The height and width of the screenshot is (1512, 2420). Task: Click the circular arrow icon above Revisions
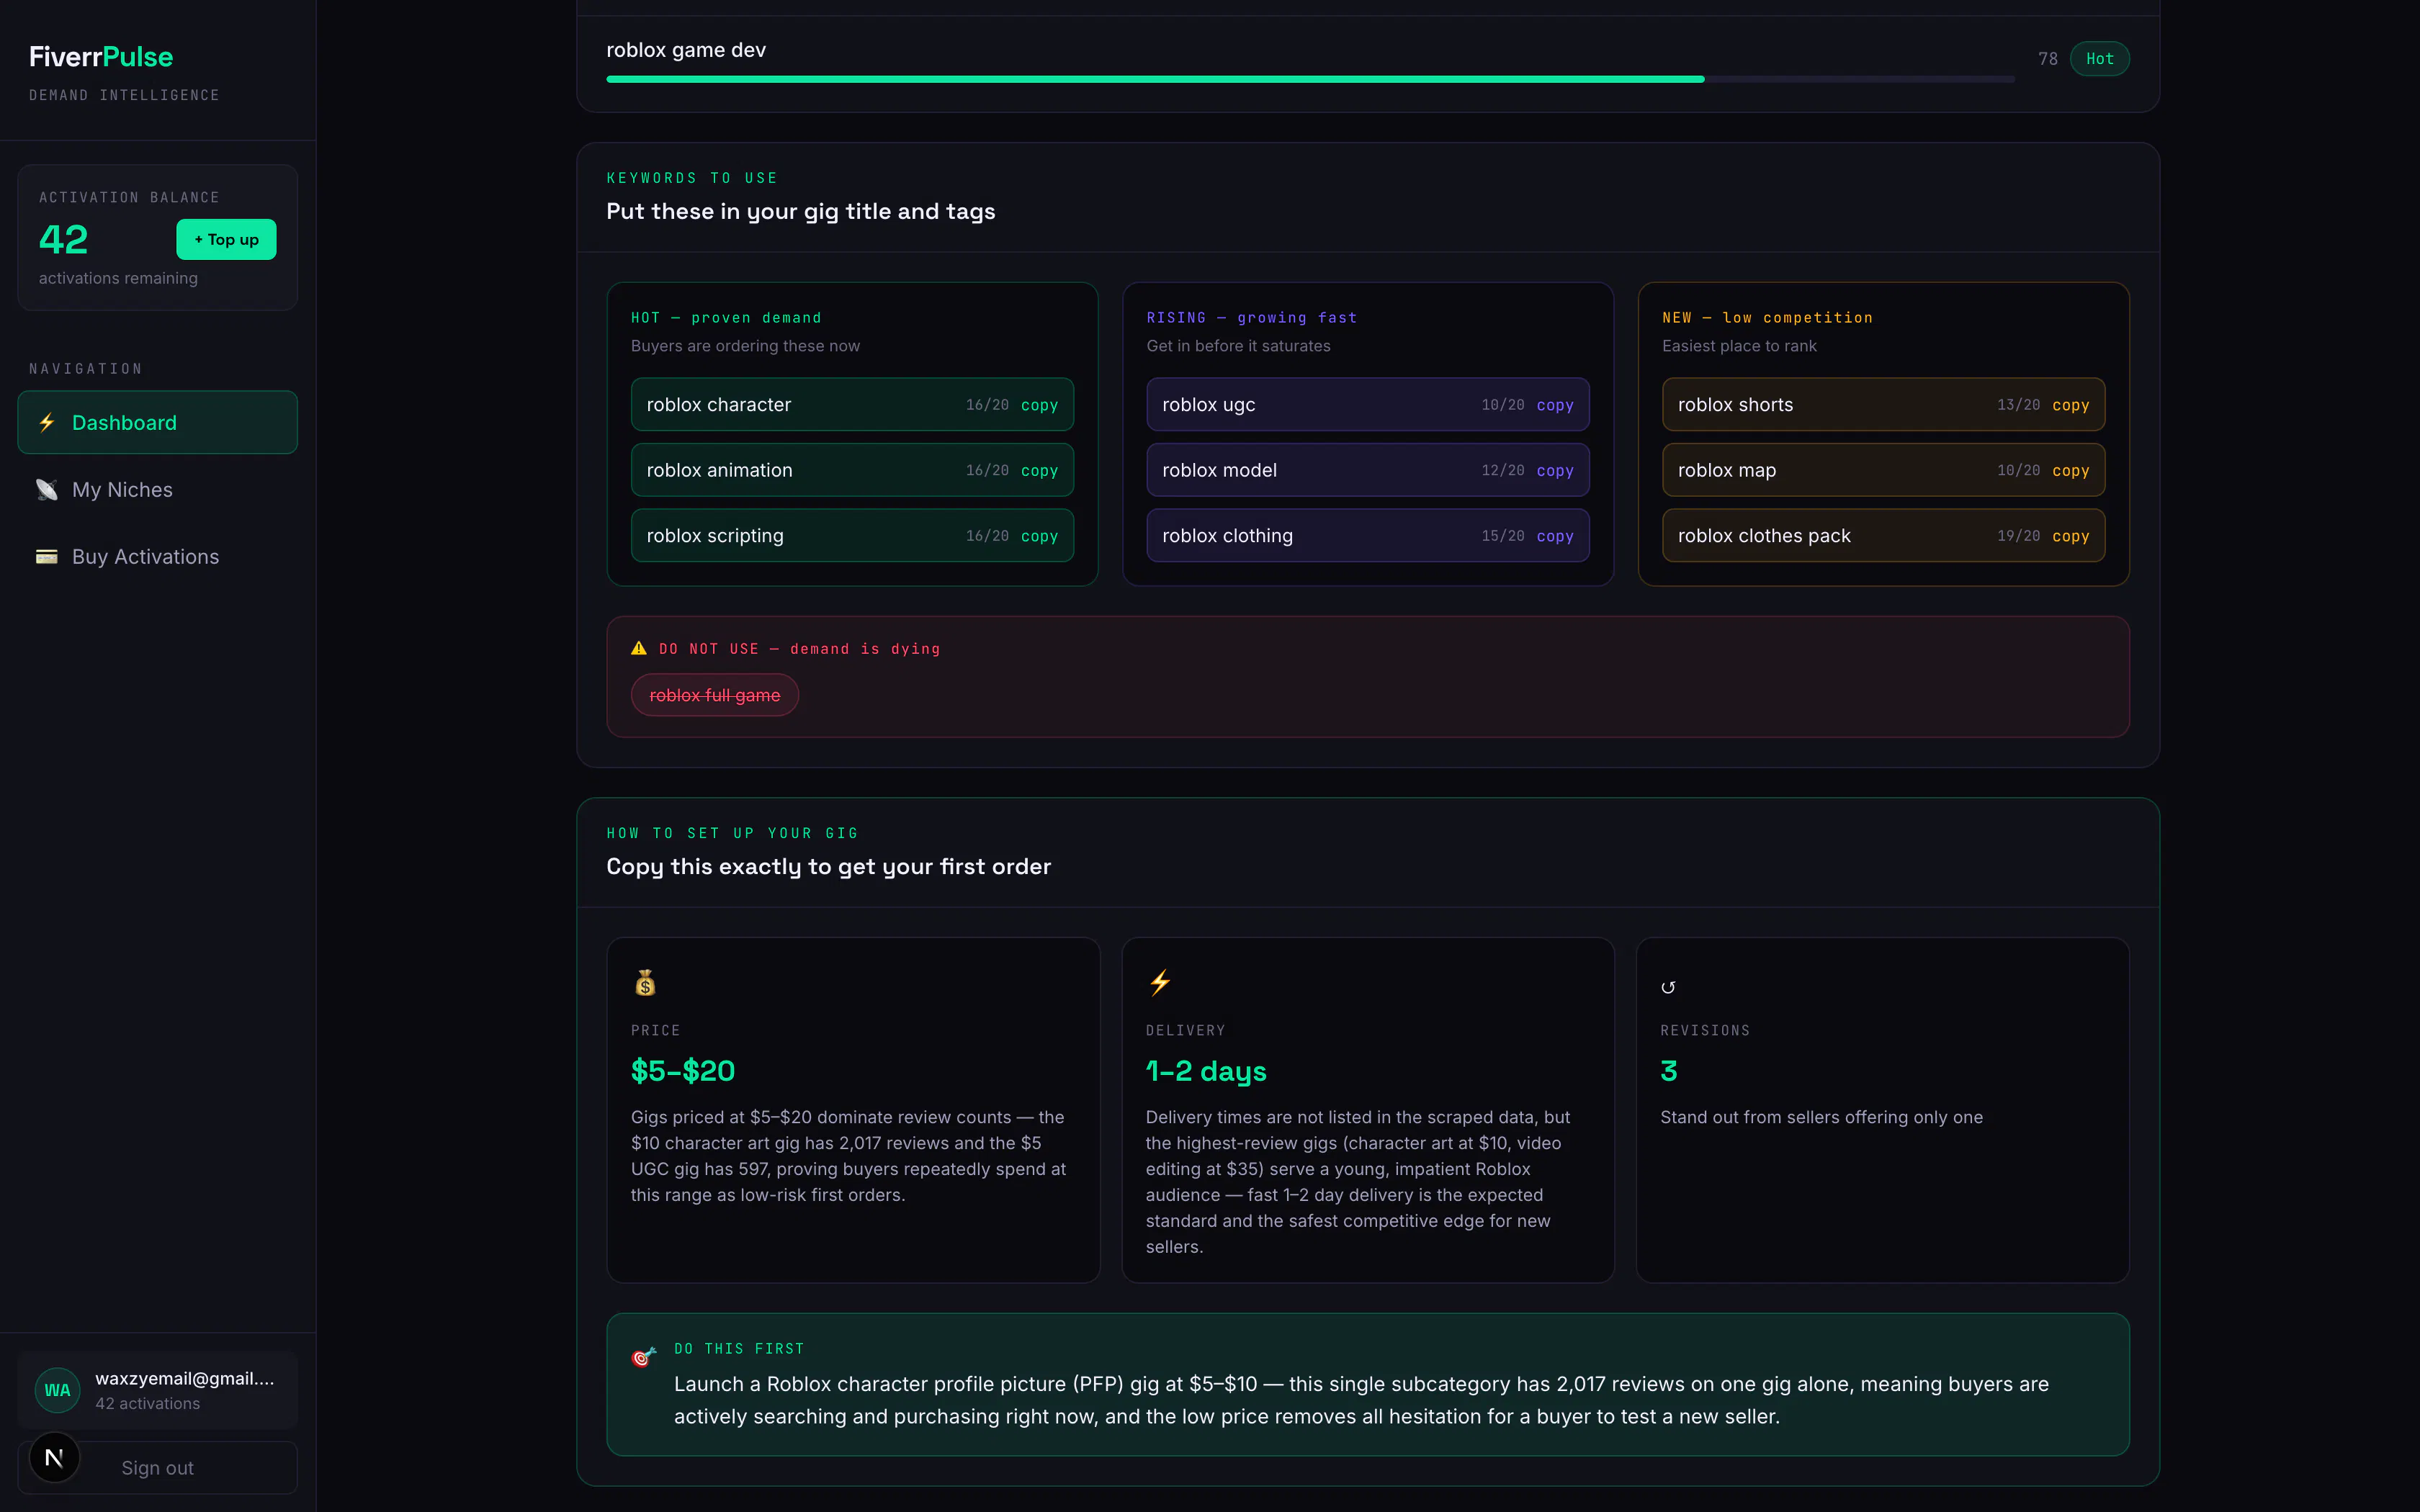1668,987
